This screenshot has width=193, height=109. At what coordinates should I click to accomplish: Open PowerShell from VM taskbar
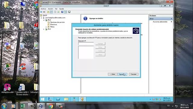point(58,99)
